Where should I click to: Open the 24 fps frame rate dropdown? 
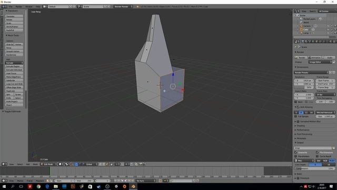pyautogui.click(x=325, y=94)
